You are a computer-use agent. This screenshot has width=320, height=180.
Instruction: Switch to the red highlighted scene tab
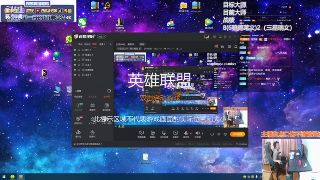coord(95,44)
